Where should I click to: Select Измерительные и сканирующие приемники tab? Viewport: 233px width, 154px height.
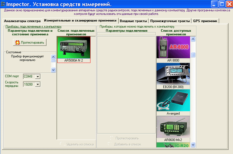tap(80, 21)
